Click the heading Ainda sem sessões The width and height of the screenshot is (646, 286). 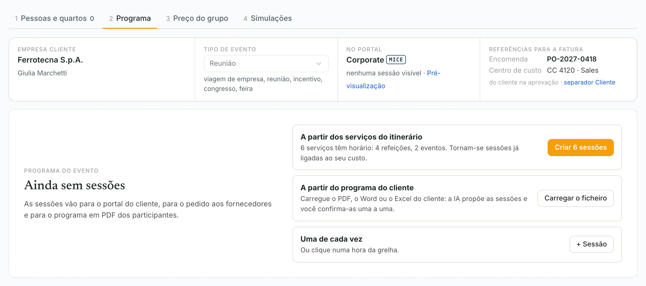click(x=75, y=185)
